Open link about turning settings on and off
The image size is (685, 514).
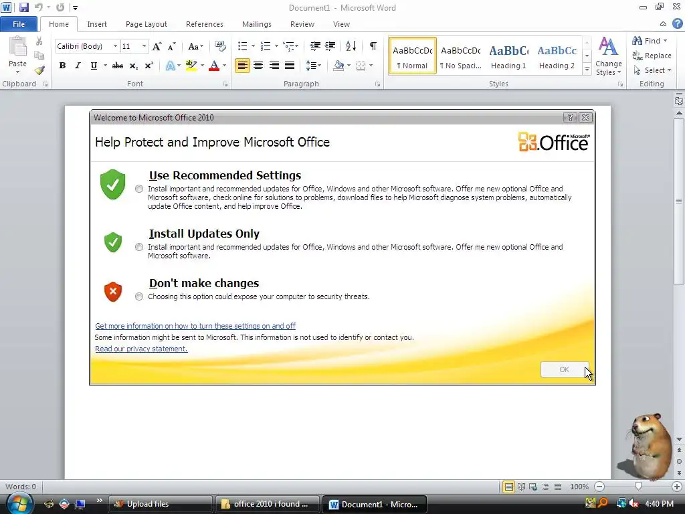195,326
